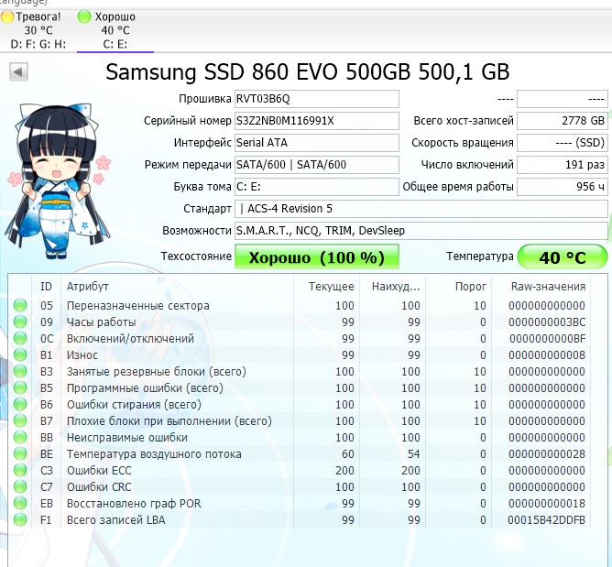Click green status dot of row C3
Screen dimensions: 612x567
[20, 470]
